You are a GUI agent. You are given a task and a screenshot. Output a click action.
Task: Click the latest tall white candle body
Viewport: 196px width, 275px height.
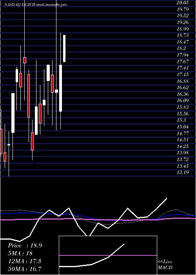(64, 48)
